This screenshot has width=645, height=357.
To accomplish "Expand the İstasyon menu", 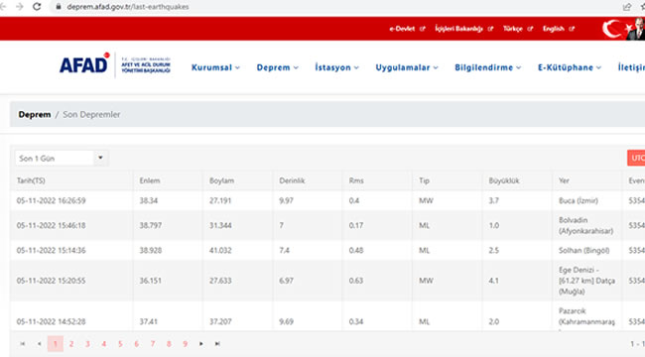I will click(x=337, y=67).
